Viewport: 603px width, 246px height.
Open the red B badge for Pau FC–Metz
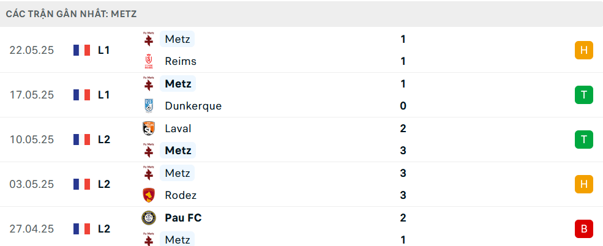click(584, 229)
